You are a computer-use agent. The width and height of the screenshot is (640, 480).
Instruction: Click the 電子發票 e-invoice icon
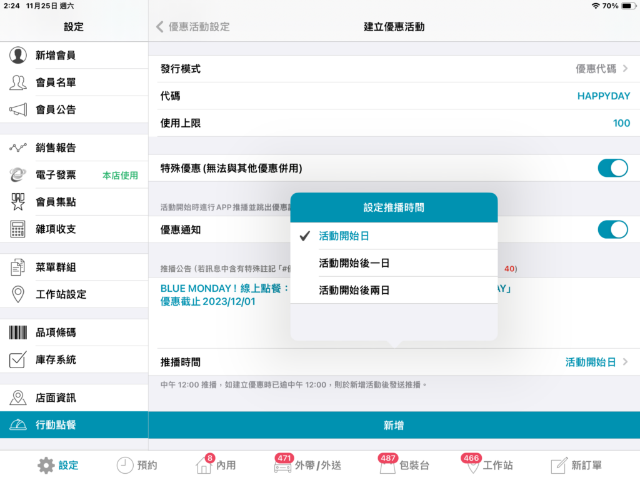click(x=18, y=175)
